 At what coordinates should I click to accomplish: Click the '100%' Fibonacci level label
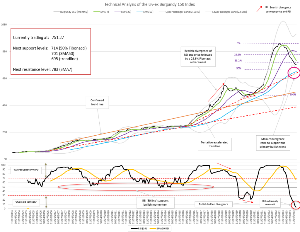coord(293,95)
